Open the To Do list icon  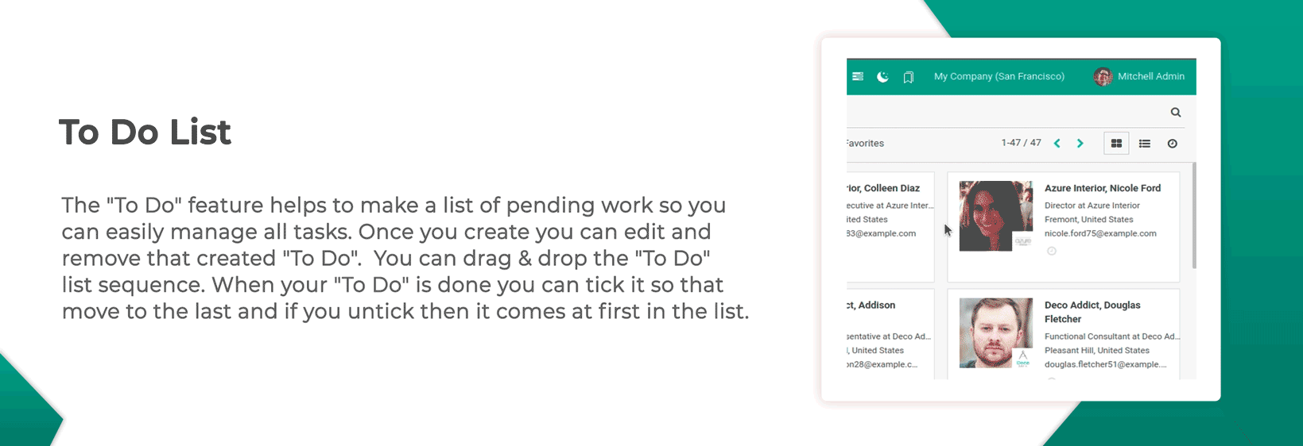tap(858, 77)
